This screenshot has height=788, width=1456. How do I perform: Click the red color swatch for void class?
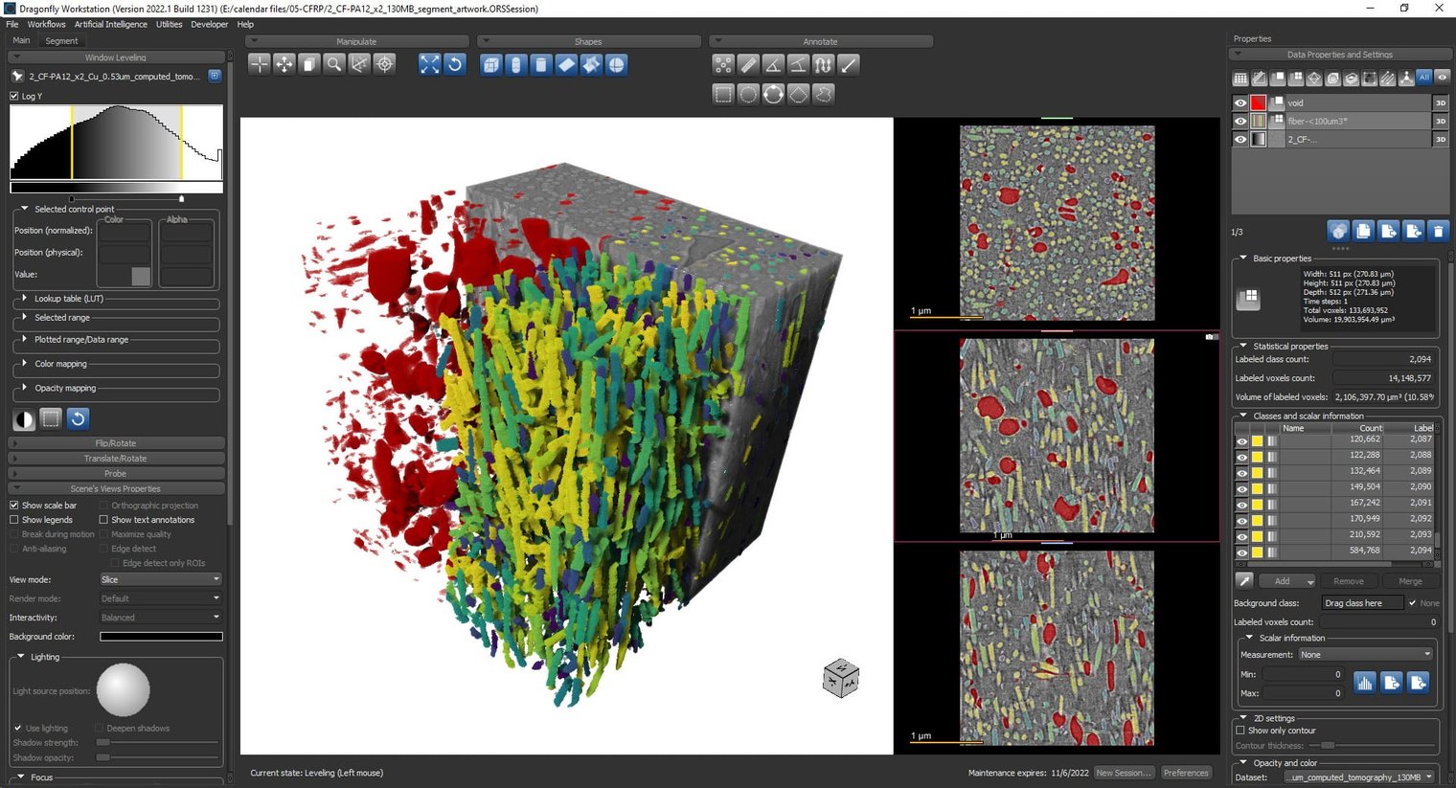1258,102
